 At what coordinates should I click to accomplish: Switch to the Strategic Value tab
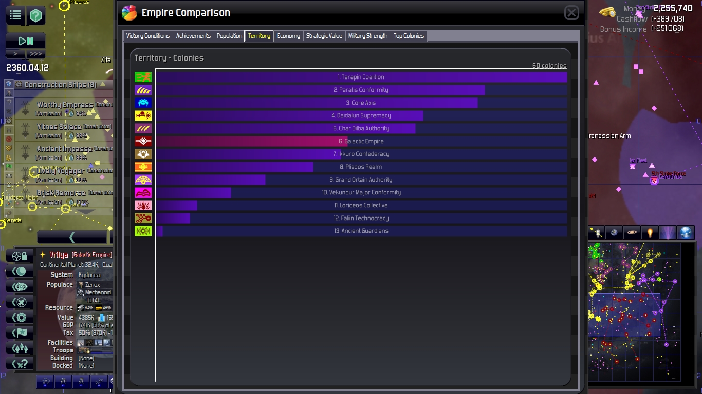[x=324, y=36]
